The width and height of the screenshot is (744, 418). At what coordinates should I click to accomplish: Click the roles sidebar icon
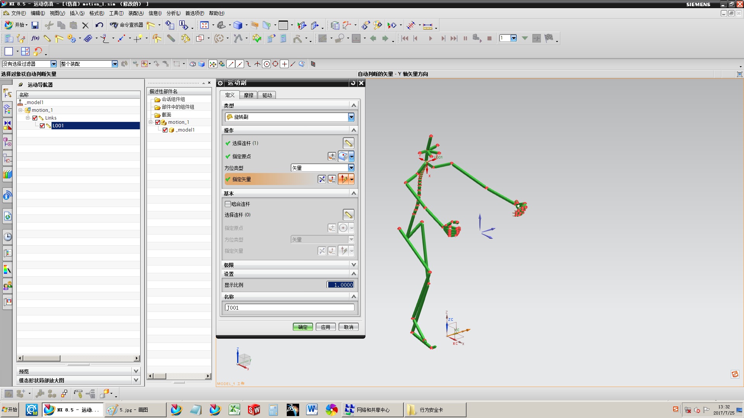[7, 286]
